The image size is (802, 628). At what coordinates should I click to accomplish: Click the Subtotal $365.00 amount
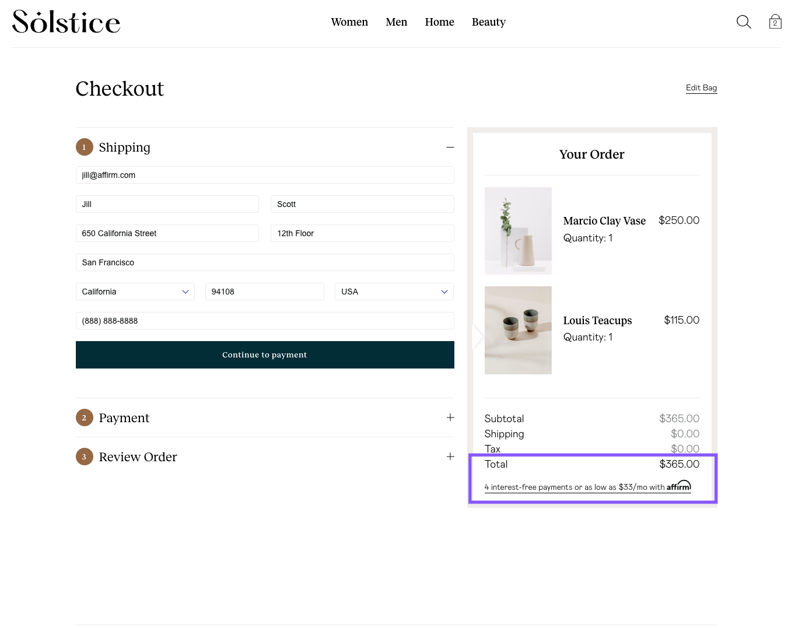click(680, 419)
